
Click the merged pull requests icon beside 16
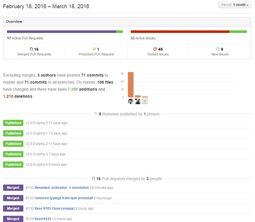coord(31,49)
